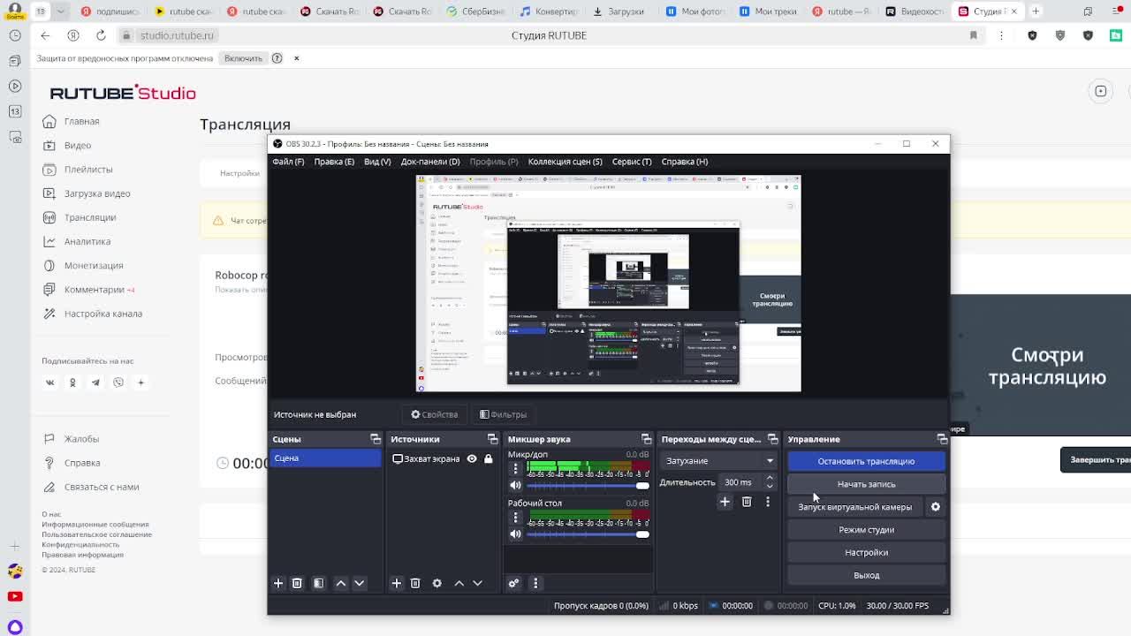
Task: Open audio mixer bottom three-dot menu
Action: pyautogui.click(x=535, y=583)
